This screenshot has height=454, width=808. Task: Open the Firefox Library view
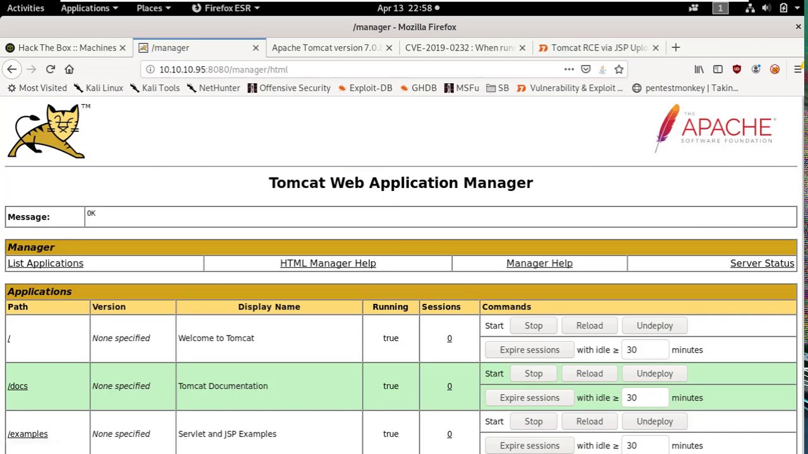699,69
